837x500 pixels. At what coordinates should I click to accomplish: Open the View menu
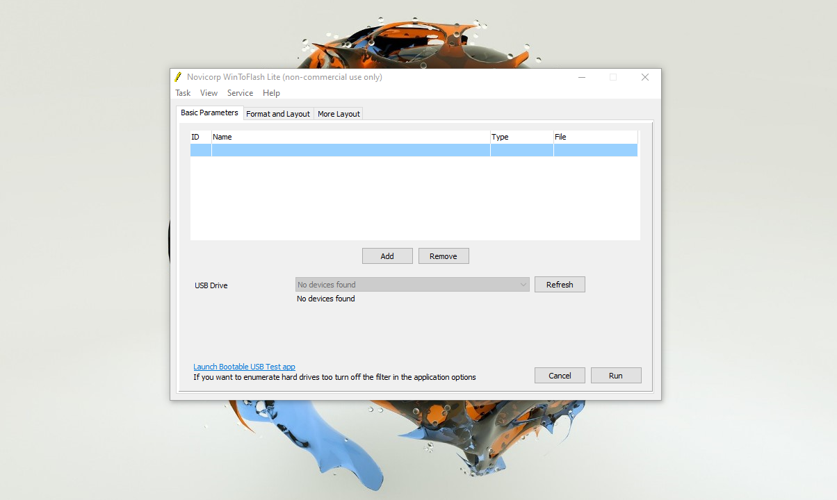click(x=209, y=93)
